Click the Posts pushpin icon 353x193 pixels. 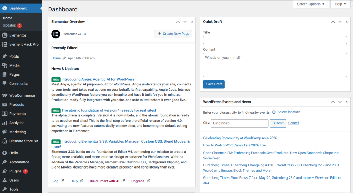tap(4, 56)
